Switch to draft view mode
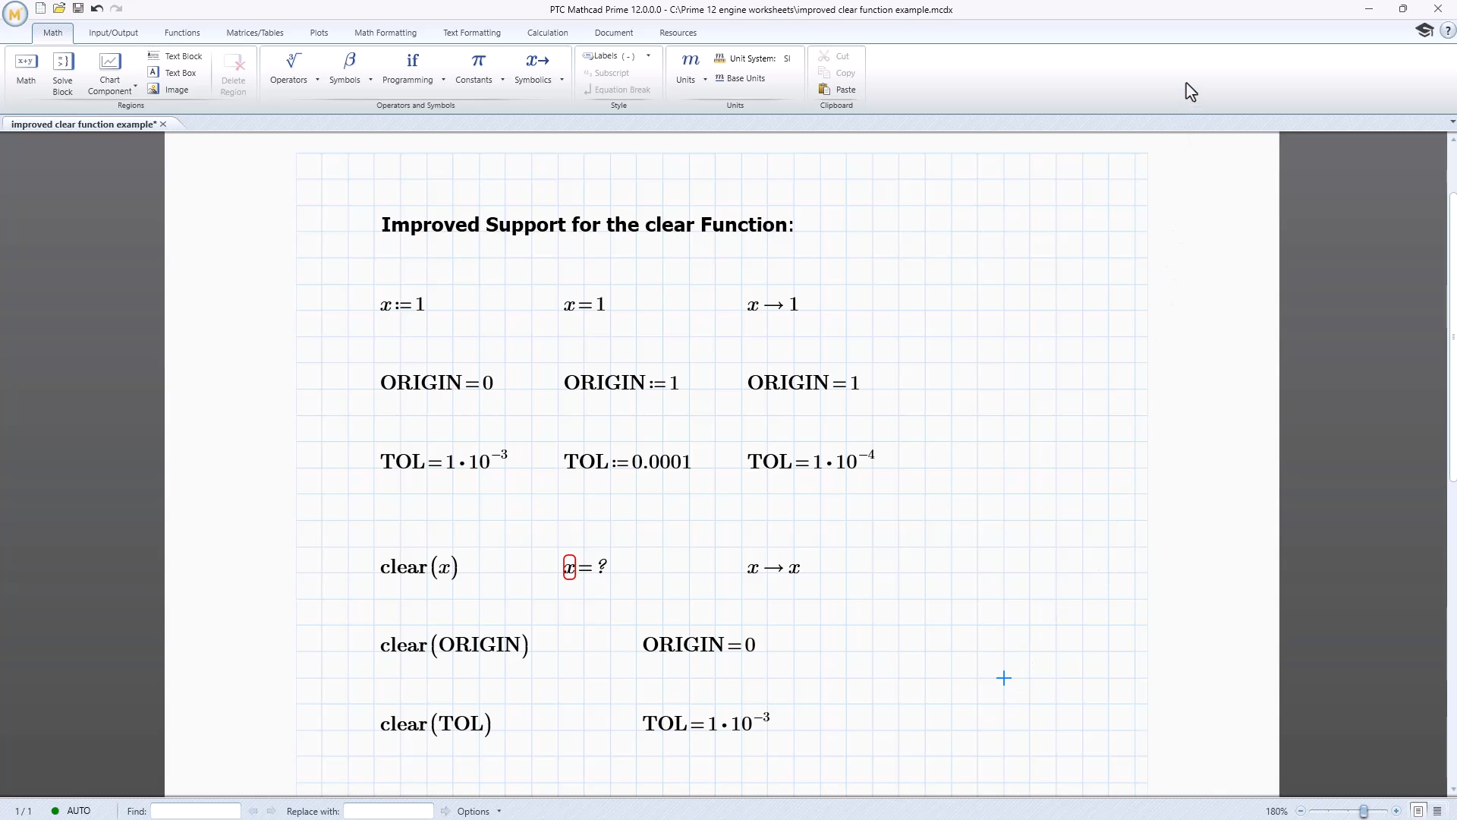This screenshot has height=820, width=1457. coord(1437,811)
